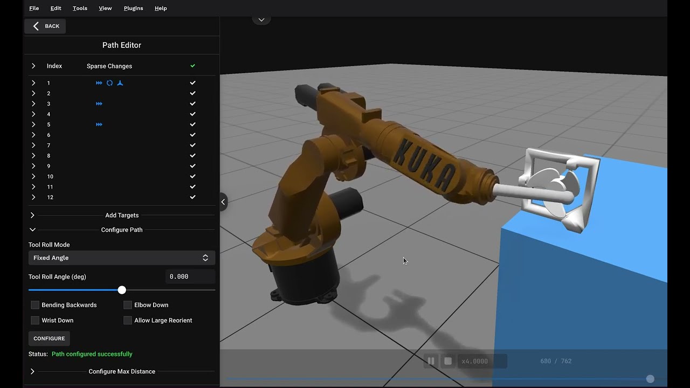Enable the Wrist Down checkbox
690x388 pixels.
point(35,320)
